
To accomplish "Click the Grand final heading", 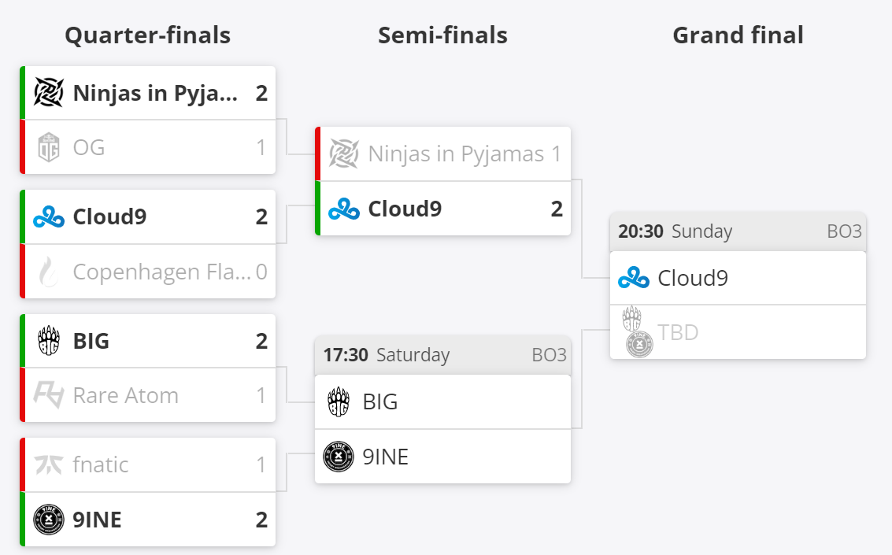I will [738, 35].
